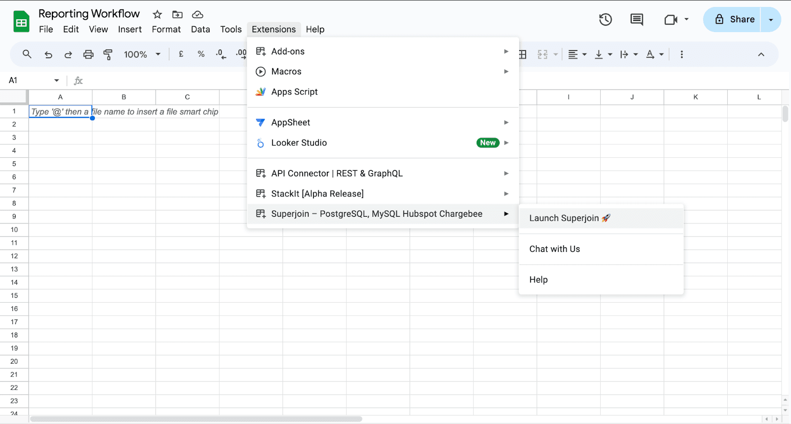The image size is (791, 424).
Task: Open the Google Sheets home icon
Action: [21, 22]
